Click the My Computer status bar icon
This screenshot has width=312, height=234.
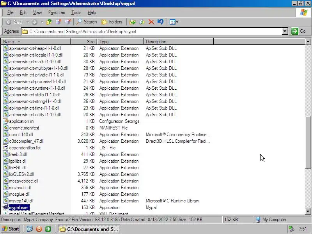[x=258, y=220]
